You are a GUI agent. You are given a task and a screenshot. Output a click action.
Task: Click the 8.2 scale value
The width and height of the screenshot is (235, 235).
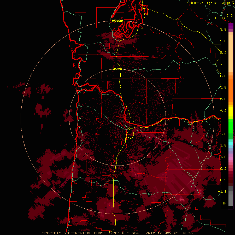pyautogui.click(x=223, y=52)
